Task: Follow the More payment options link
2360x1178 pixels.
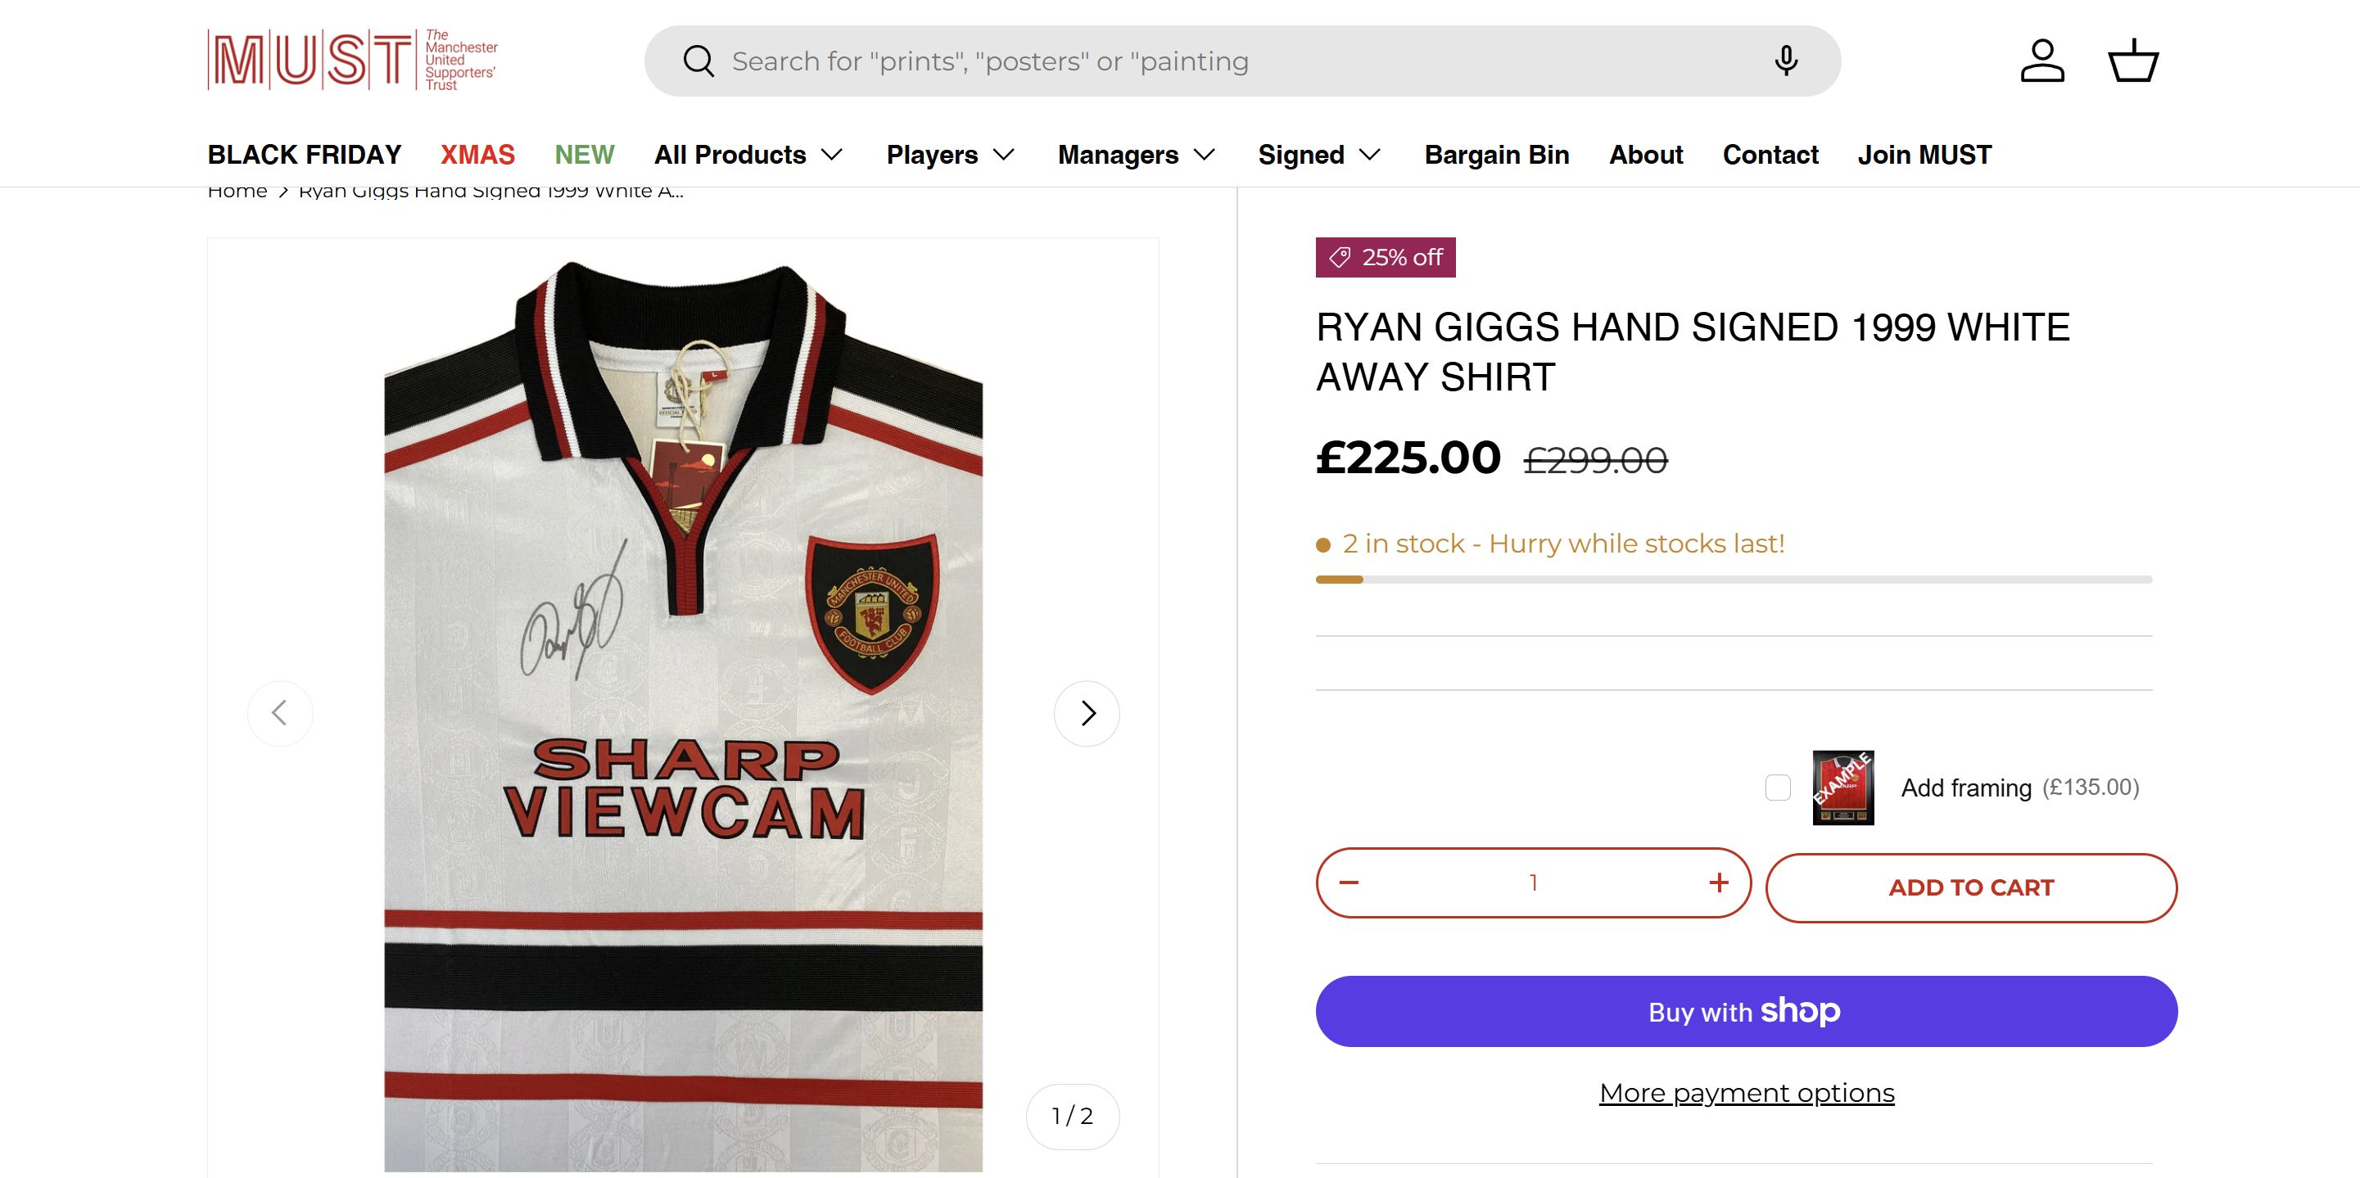Action: pyautogui.click(x=1746, y=1093)
